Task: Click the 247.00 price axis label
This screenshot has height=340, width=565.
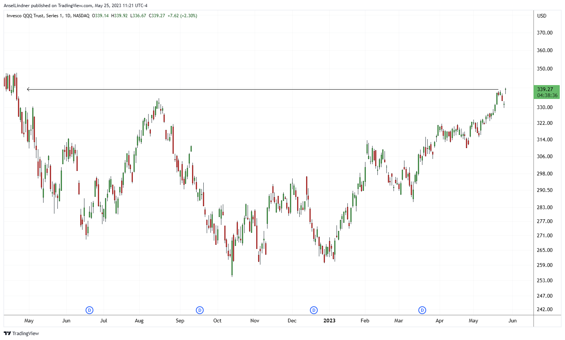Action: pos(545,296)
